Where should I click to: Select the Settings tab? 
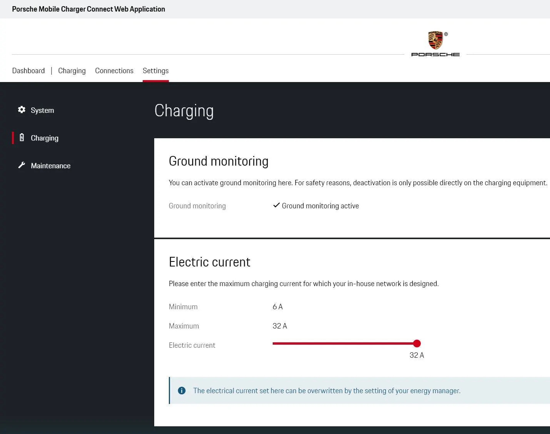(x=155, y=70)
